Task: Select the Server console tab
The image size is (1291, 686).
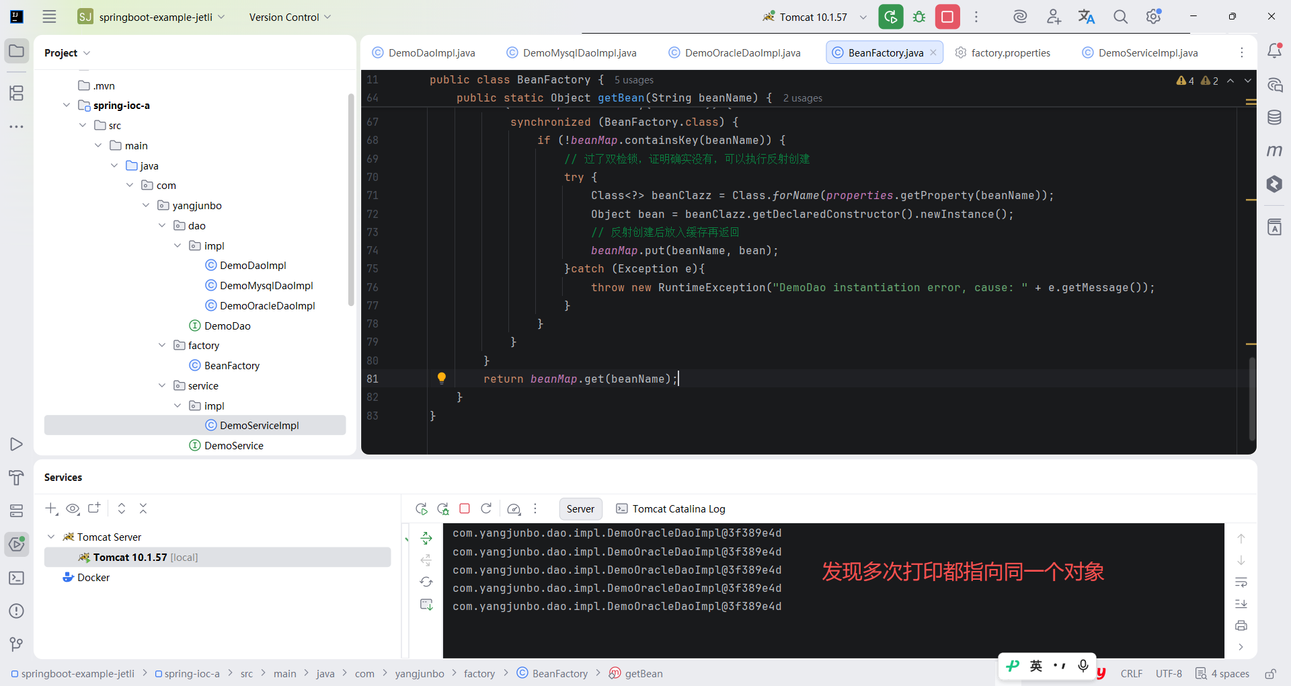Action: click(x=580, y=508)
